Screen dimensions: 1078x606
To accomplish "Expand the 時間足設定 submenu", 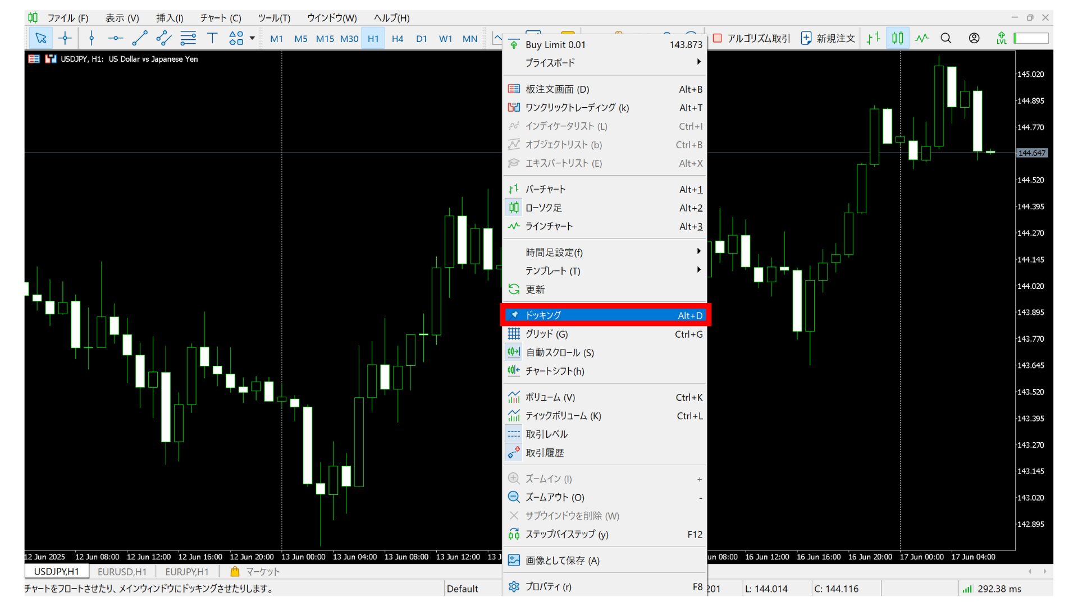I will coord(604,252).
